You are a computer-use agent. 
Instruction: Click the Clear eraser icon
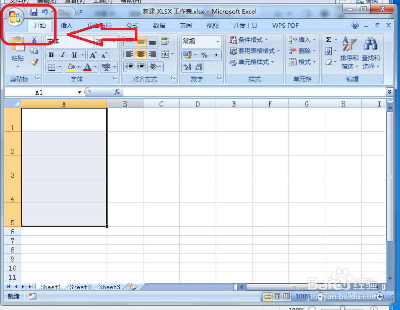click(x=329, y=62)
